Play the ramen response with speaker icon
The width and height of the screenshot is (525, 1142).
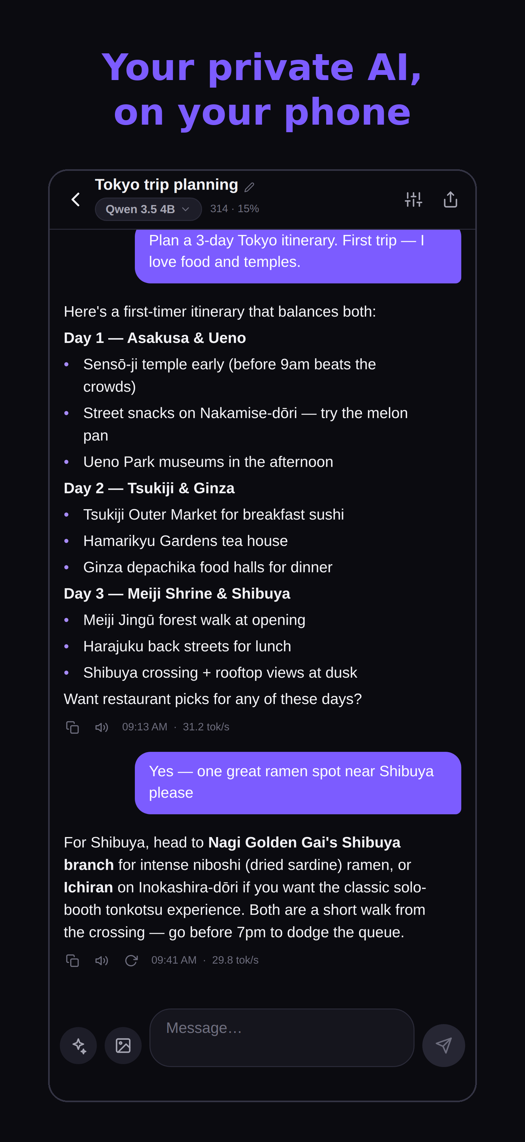click(102, 960)
